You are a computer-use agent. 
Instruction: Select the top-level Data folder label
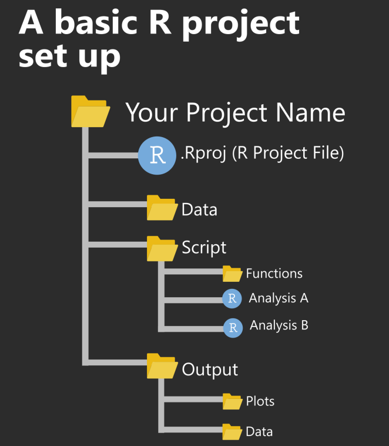click(x=199, y=209)
